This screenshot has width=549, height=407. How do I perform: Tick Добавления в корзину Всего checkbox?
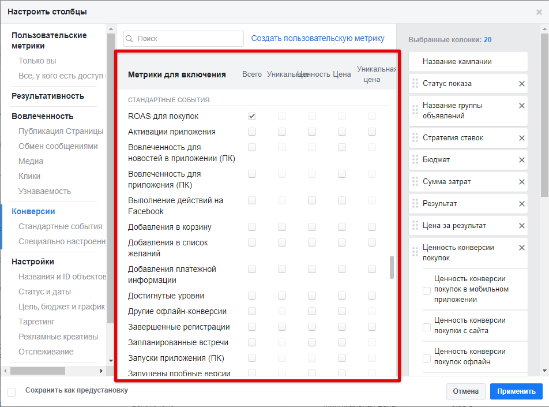252,227
